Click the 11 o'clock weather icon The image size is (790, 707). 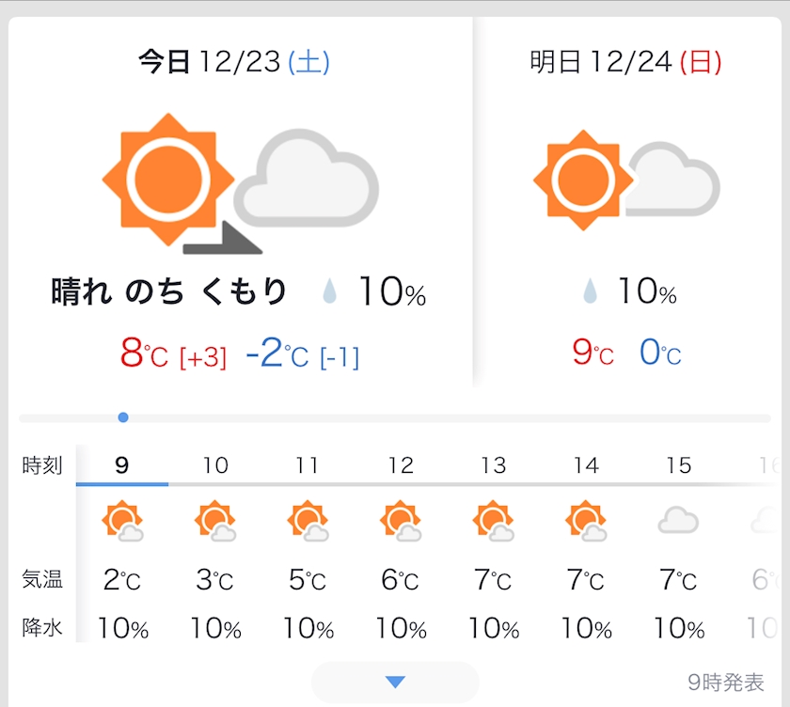[308, 522]
